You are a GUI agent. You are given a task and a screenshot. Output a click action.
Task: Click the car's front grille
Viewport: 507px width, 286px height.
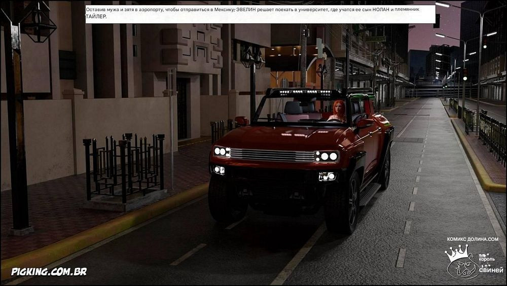coord(272,154)
